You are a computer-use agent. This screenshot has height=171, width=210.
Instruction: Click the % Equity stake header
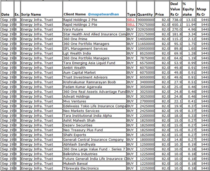[x=188, y=9]
